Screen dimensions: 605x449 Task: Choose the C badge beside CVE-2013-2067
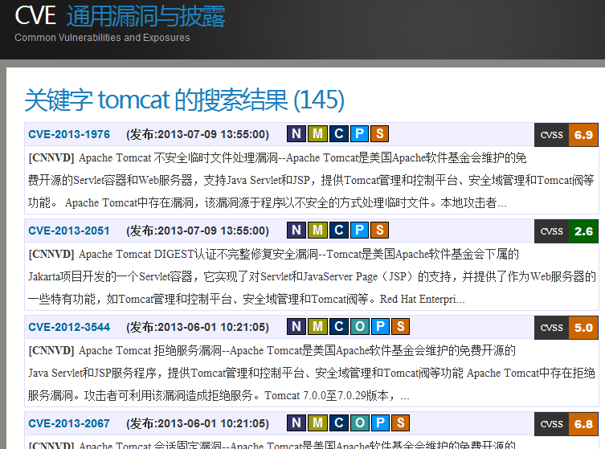coord(339,423)
